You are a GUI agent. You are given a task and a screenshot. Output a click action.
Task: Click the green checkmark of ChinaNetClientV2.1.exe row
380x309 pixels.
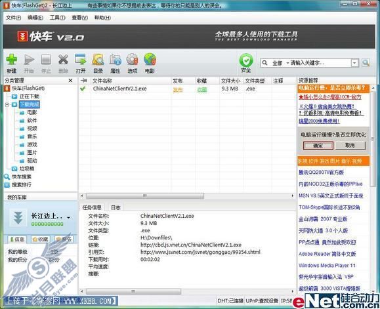point(83,89)
